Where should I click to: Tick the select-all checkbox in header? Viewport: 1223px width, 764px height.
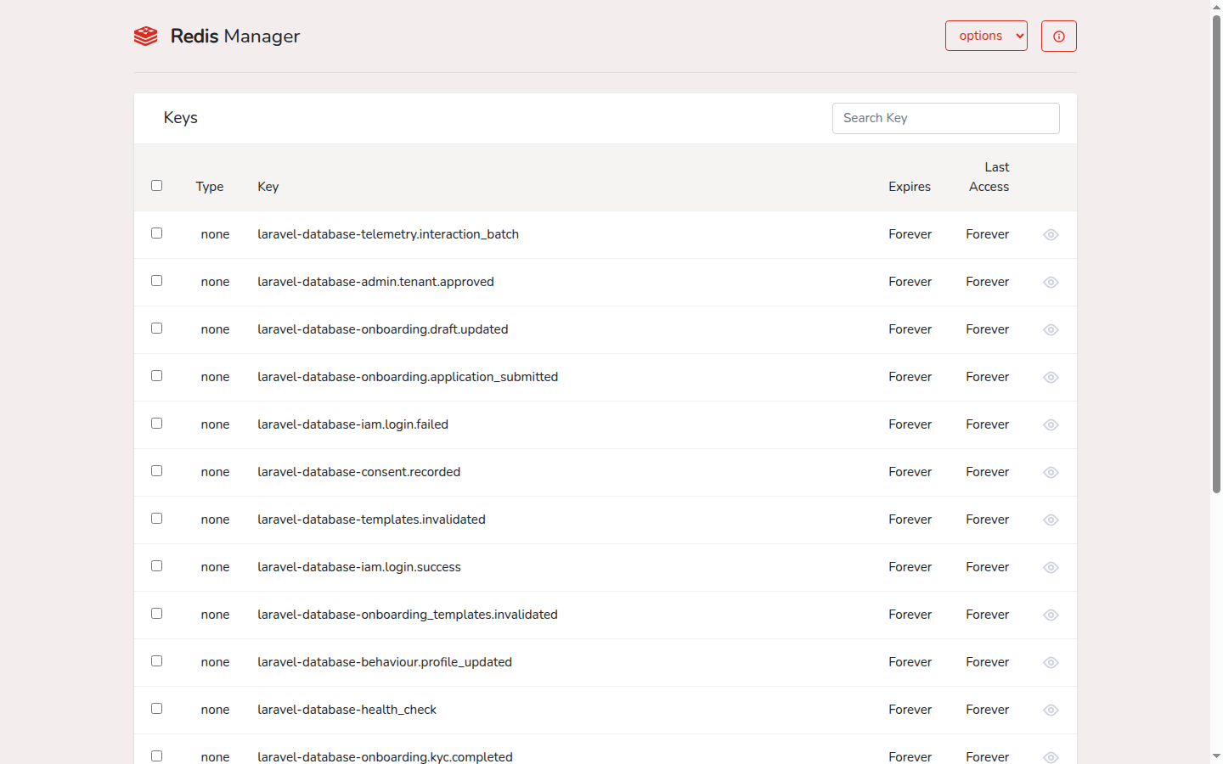click(156, 185)
